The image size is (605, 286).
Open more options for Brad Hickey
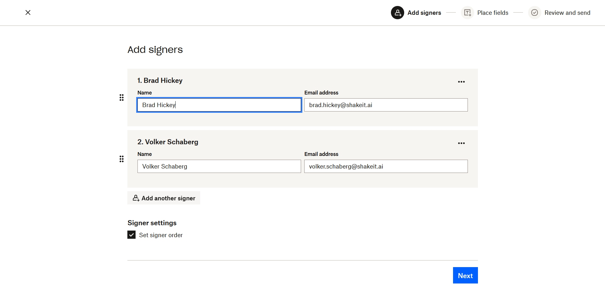pyautogui.click(x=462, y=82)
